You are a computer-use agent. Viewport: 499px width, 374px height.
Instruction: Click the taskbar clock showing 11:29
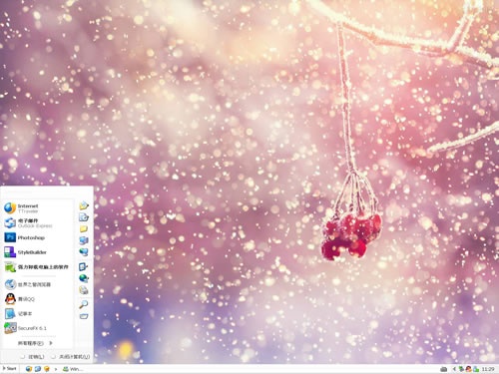(488, 369)
